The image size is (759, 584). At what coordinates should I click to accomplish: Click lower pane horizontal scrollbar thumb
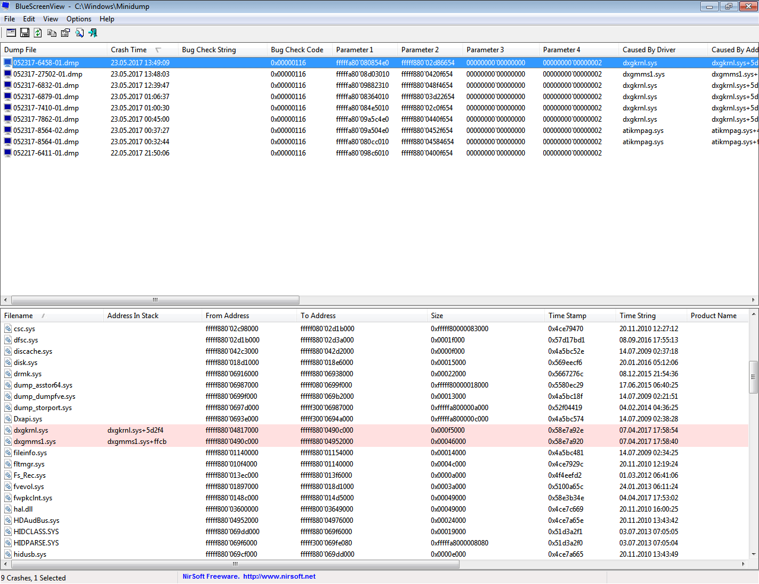235,564
